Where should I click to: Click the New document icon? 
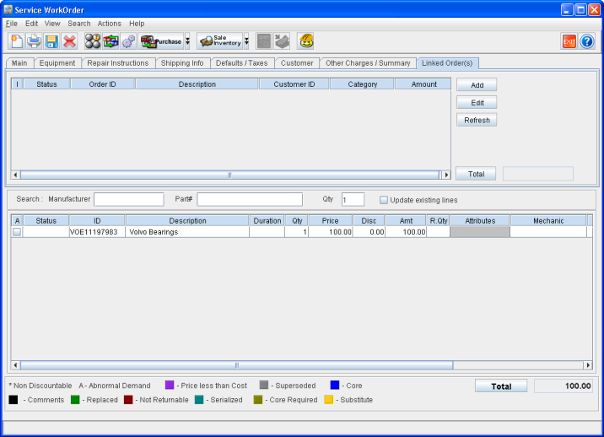click(16, 41)
